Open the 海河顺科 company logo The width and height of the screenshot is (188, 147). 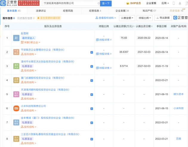coord(16,94)
